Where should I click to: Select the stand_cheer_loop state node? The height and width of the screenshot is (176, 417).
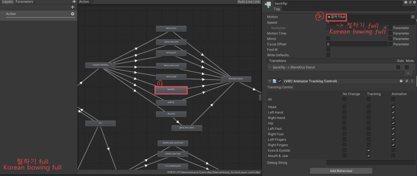click(171, 66)
